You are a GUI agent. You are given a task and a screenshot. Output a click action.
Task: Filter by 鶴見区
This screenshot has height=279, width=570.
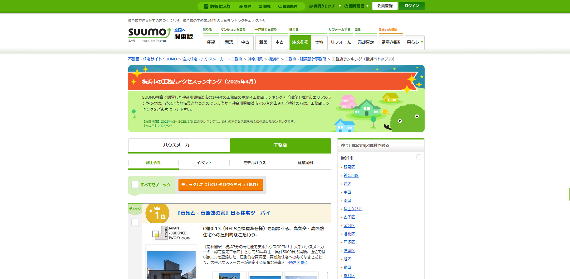349,167
